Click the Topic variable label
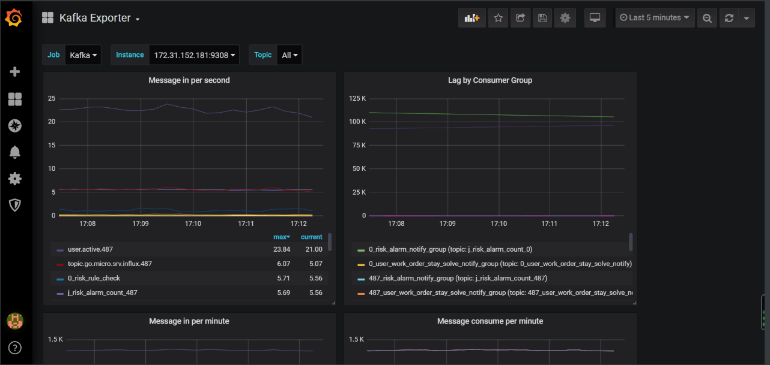This screenshot has height=365, width=770. pyautogui.click(x=263, y=55)
